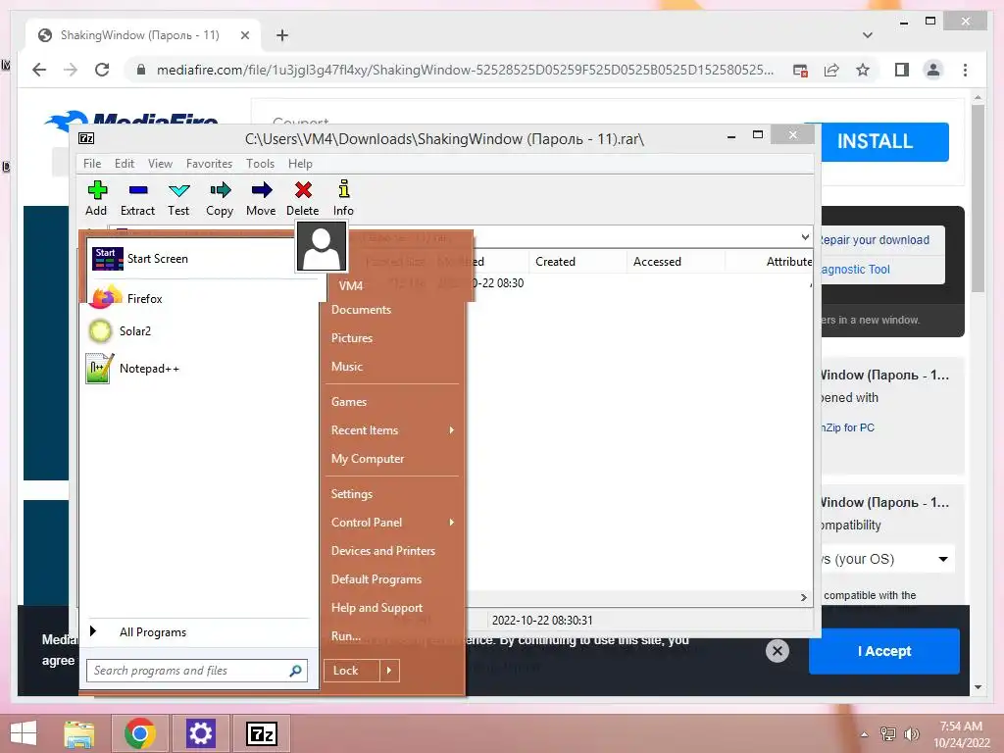Image resolution: width=1004 pixels, height=753 pixels.
Task: Show hidden tray icons arrow
Action: [x=864, y=734]
